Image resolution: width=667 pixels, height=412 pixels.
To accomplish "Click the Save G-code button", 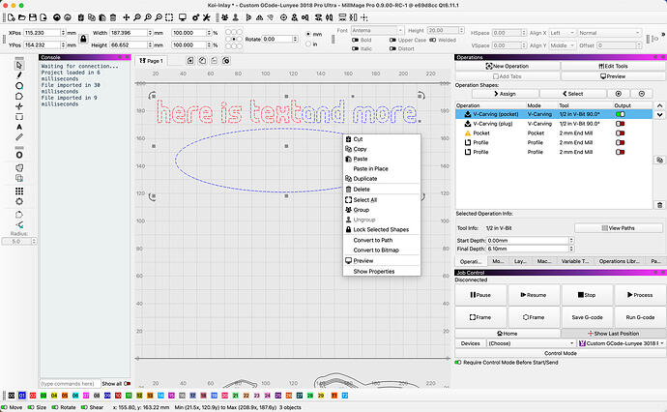I will pyautogui.click(x=587, y=317).
